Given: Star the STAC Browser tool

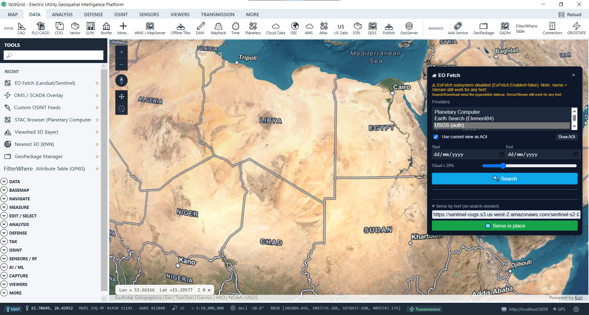Looking at the screenshot, I should point(97,120).
